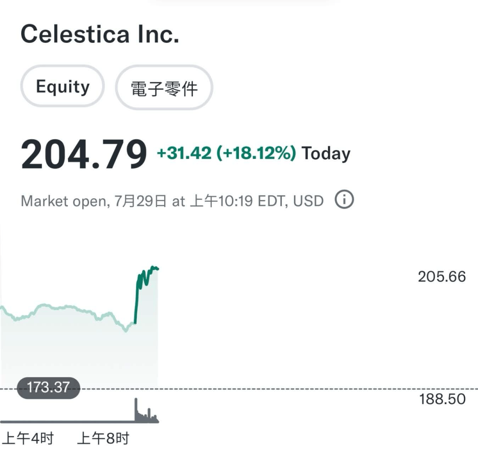The width and height of the screenshot is (478, 454).
Task: Click the latest price point on chart
Action: (157, 269)
